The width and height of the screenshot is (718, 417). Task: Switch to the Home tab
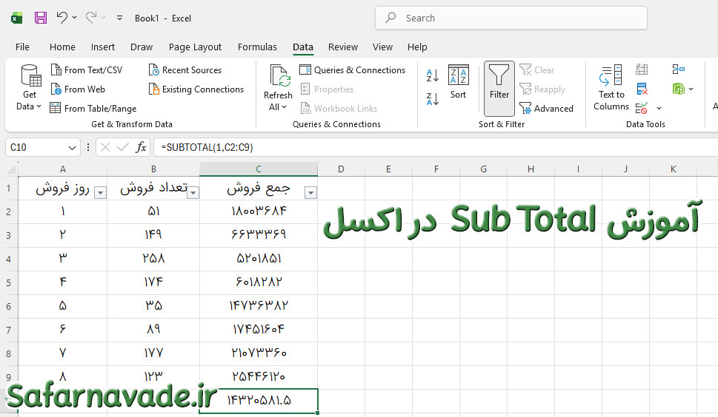tap(62, 47)
